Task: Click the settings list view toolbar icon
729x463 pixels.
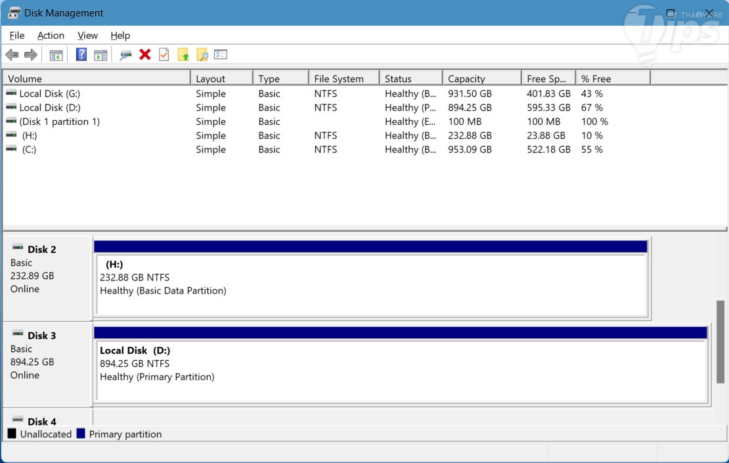Action: tap(221, 55)
